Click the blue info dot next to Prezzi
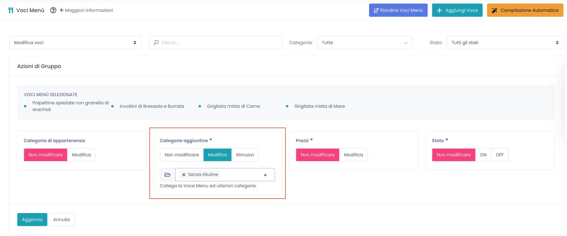The height and width of the screenshot is (236, 567). tap(311, 140)
